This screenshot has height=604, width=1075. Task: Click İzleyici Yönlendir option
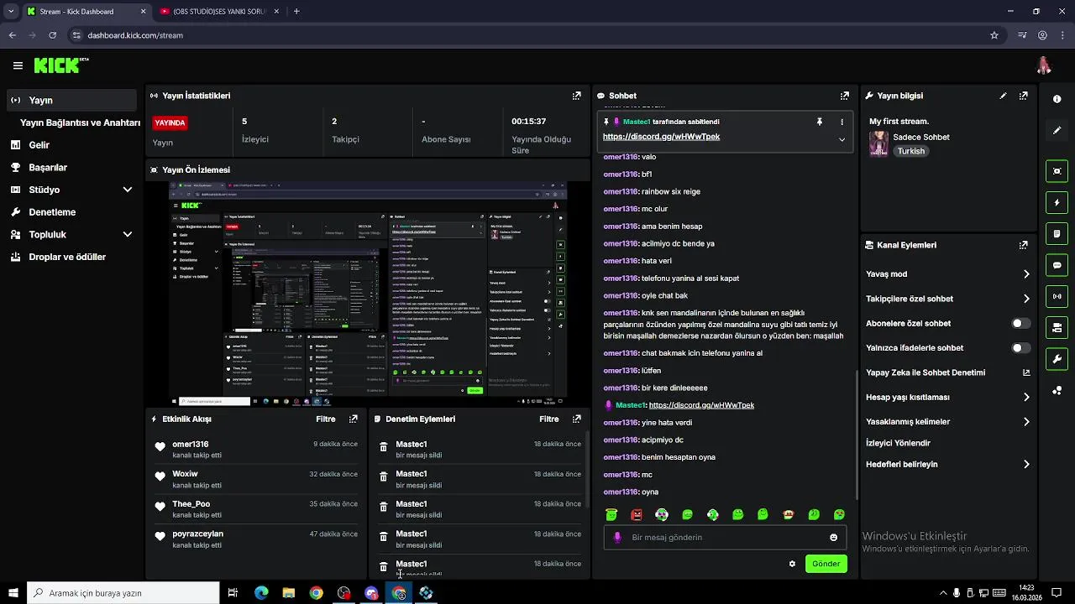898,443
